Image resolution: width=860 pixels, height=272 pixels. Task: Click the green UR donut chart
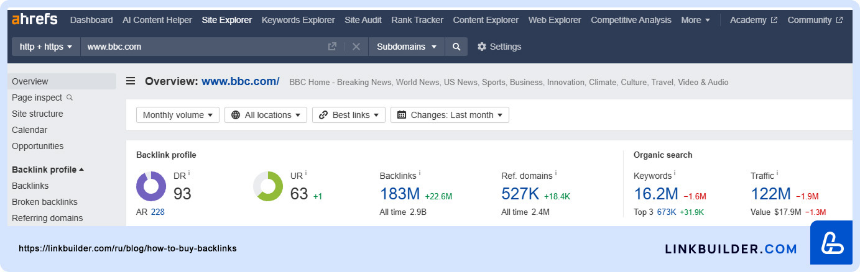click(268, 186)
